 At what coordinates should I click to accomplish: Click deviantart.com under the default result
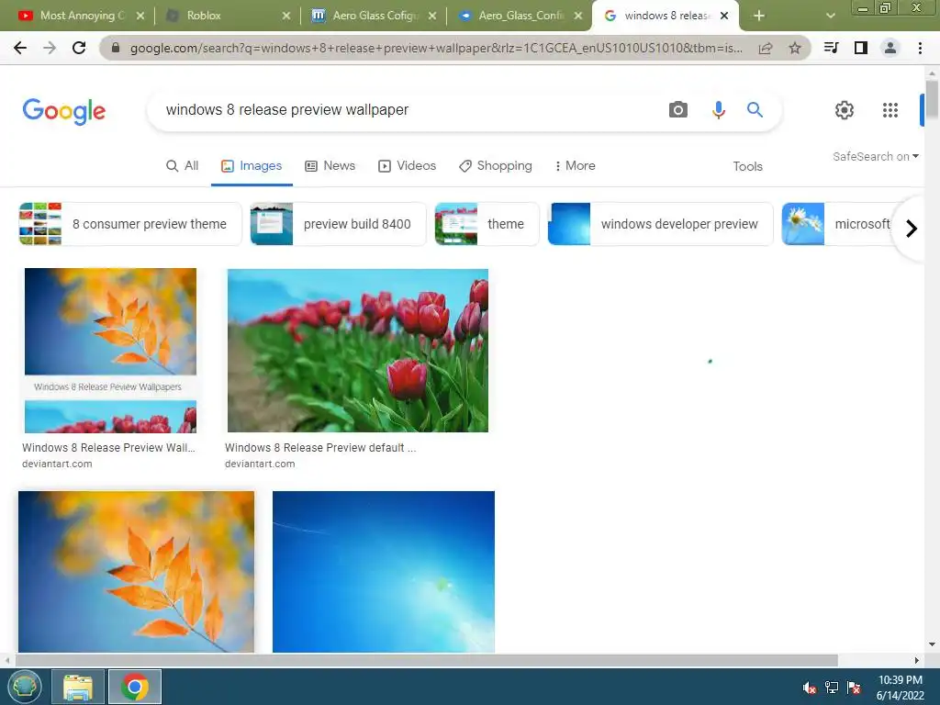[260, 464]
